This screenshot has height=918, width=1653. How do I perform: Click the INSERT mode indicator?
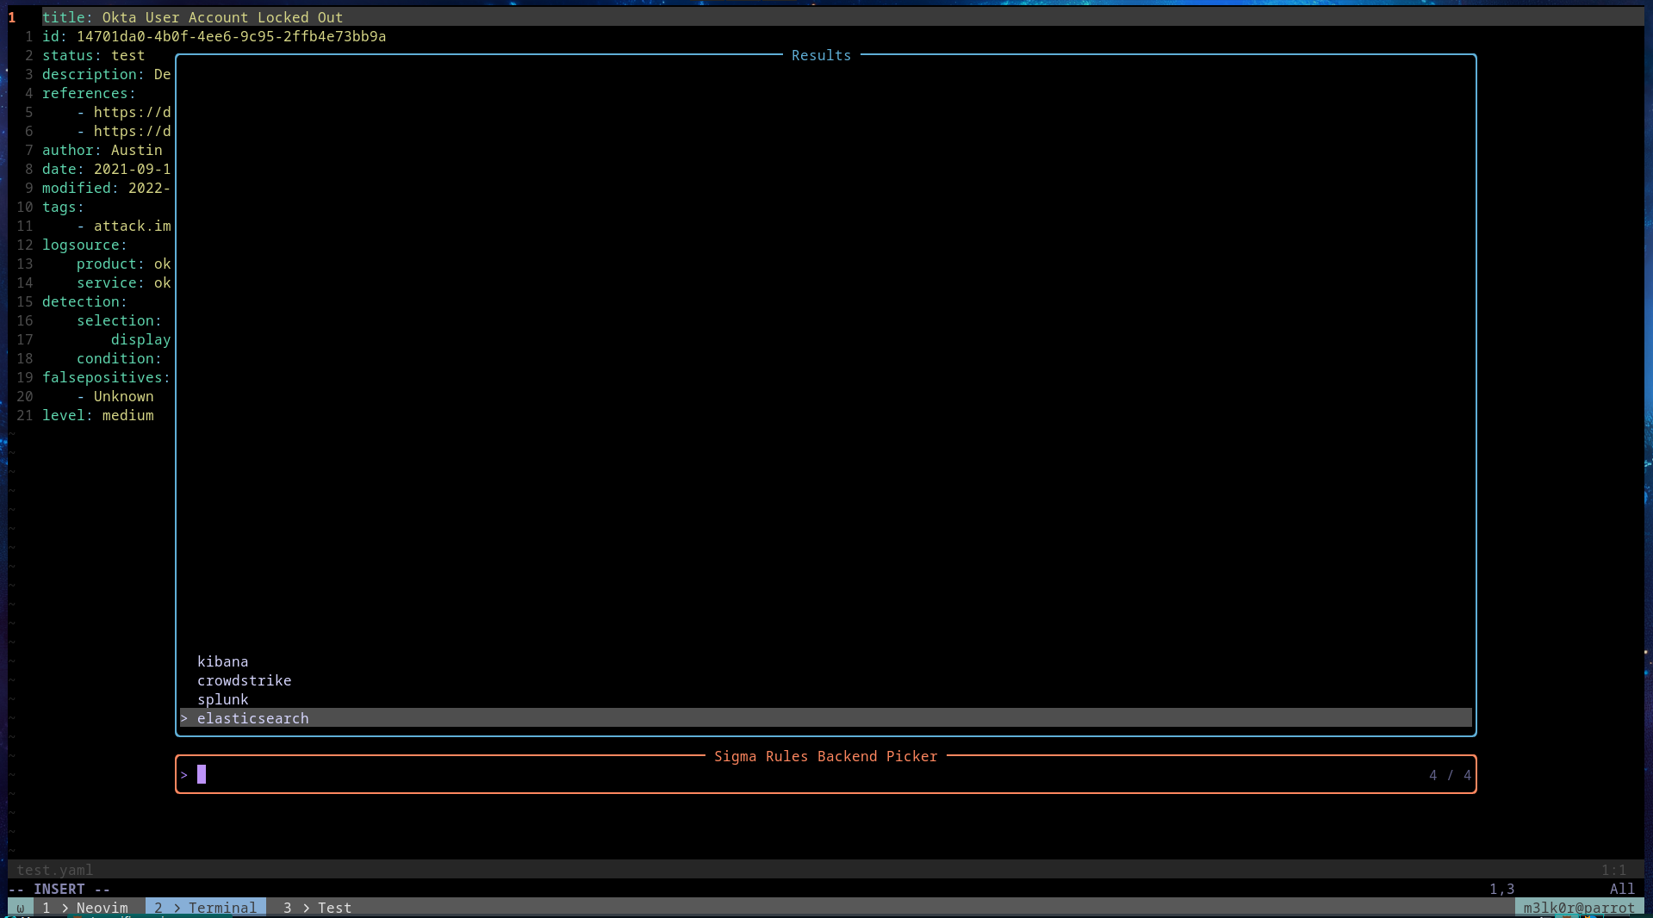tap(59, 888)
